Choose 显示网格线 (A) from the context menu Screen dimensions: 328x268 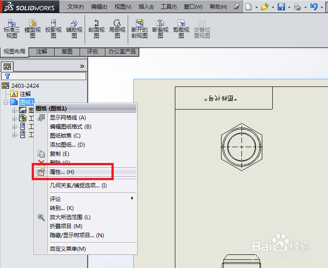coord(86,118)
